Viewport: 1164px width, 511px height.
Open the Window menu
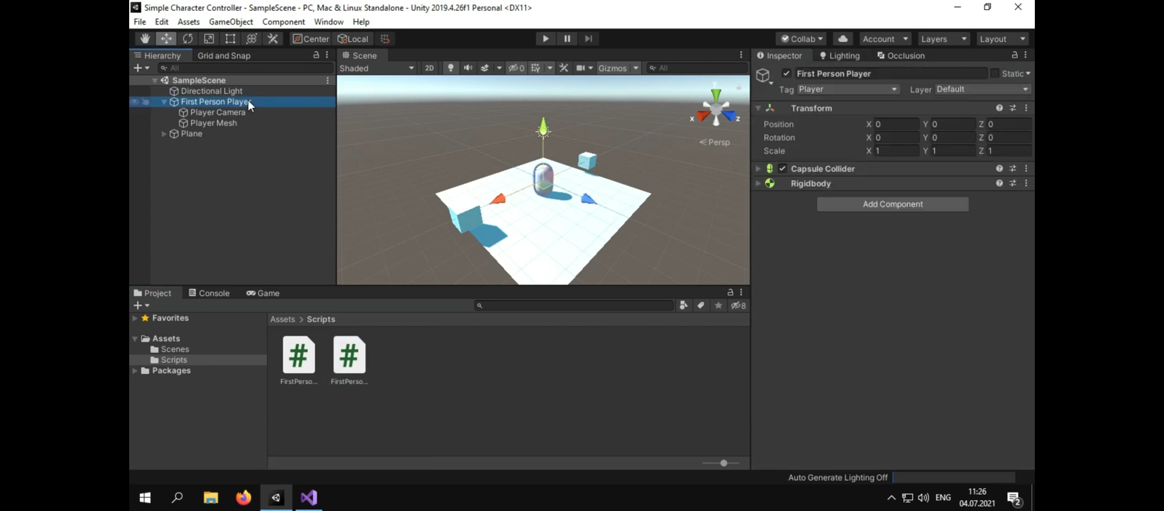click(x=328, y=22)
